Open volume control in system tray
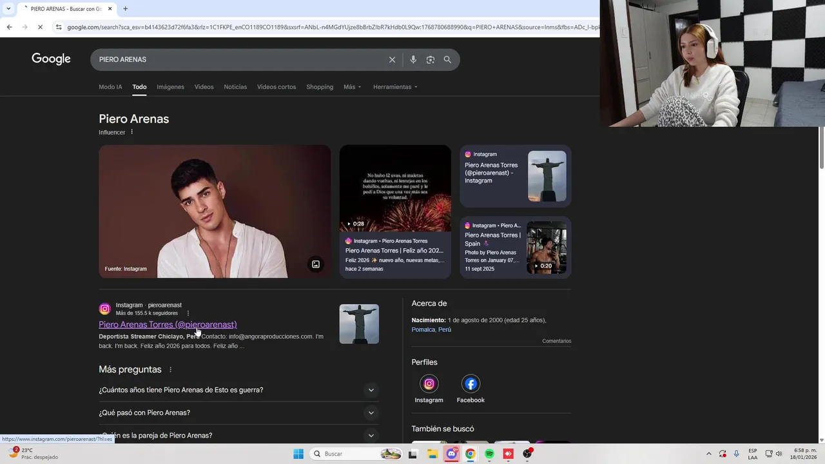Screen dimensions: 825x464 click(779, 454)
